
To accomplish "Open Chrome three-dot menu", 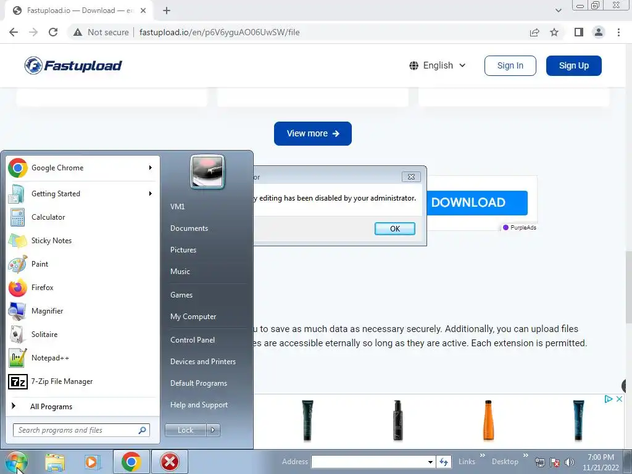I will tap(618, 32).
